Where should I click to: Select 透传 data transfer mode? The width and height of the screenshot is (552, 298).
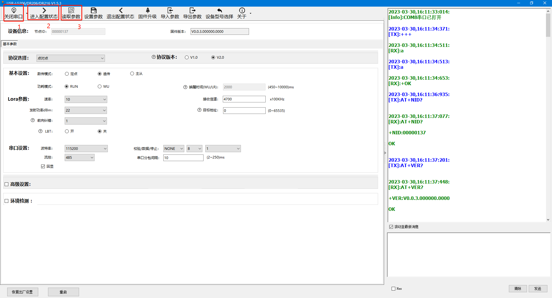(99, 74)
